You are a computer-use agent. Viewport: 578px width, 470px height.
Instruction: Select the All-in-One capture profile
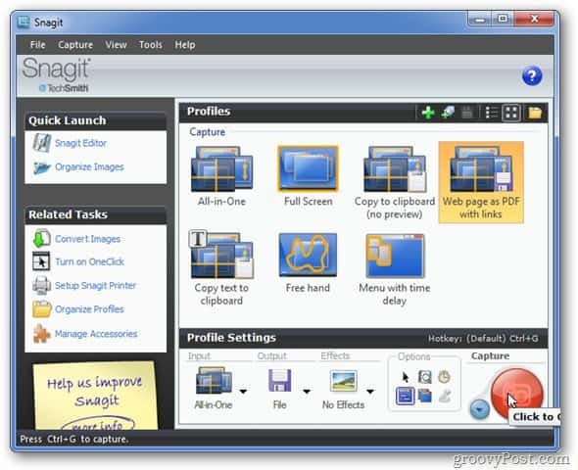[x=221, y=176]
